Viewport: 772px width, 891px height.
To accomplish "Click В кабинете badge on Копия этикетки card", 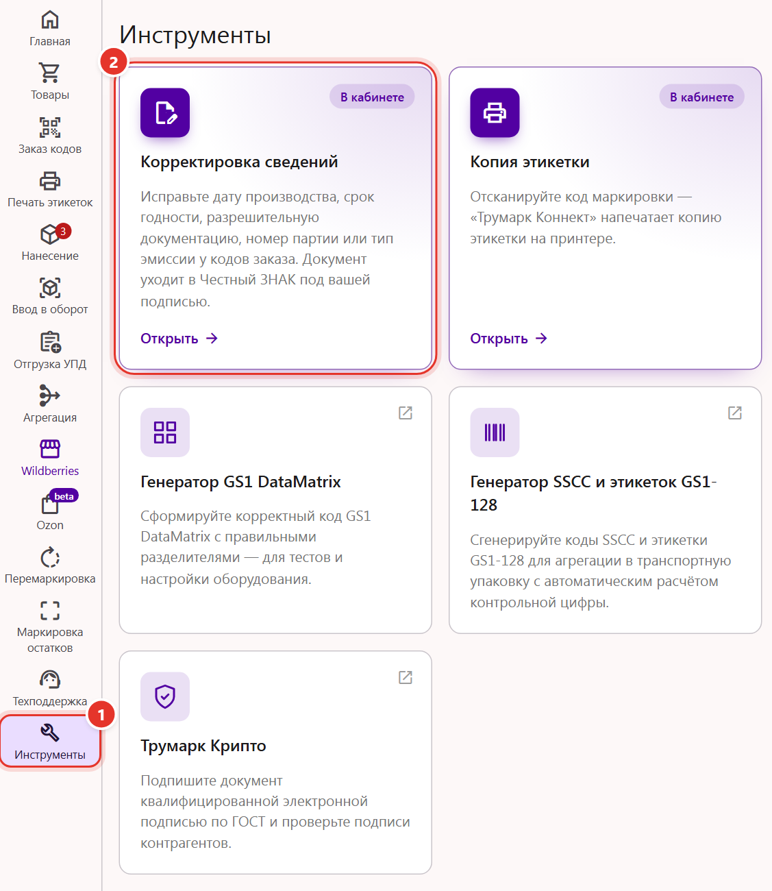I will [x=701, y=97].
